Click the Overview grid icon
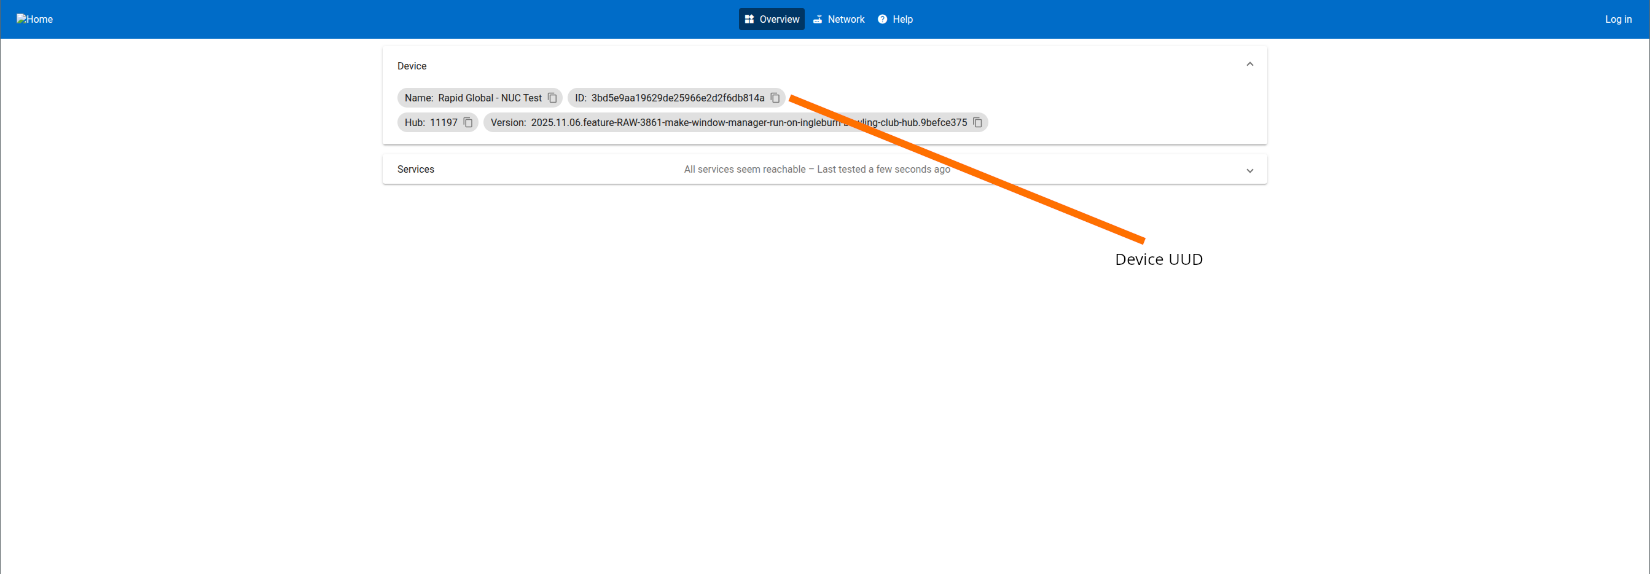This screenshot has height=574, width=1650. tap(749, 19)
